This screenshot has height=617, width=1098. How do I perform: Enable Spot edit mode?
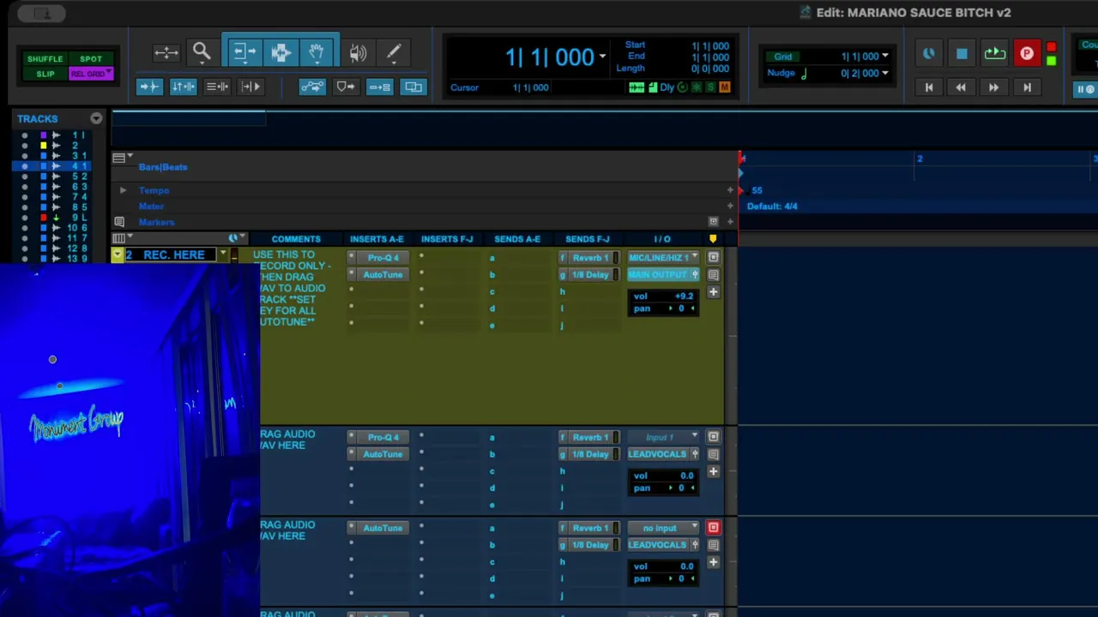tap(91, 59)
